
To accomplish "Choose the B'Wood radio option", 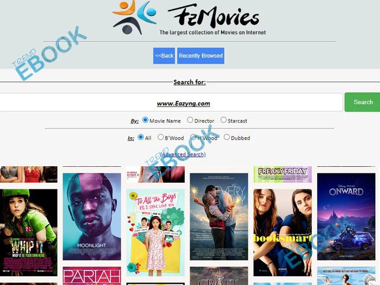I will click(x=160, y=137).
